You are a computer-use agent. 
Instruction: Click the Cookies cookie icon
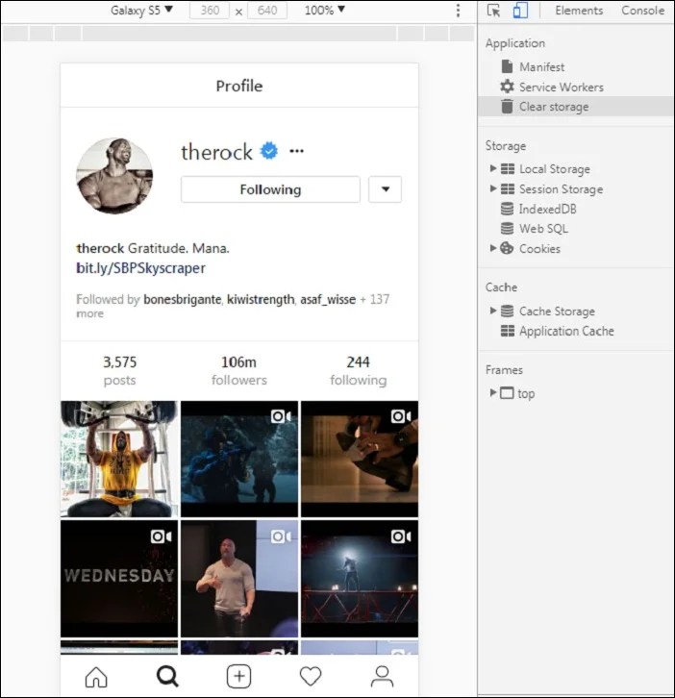(507, 248)
